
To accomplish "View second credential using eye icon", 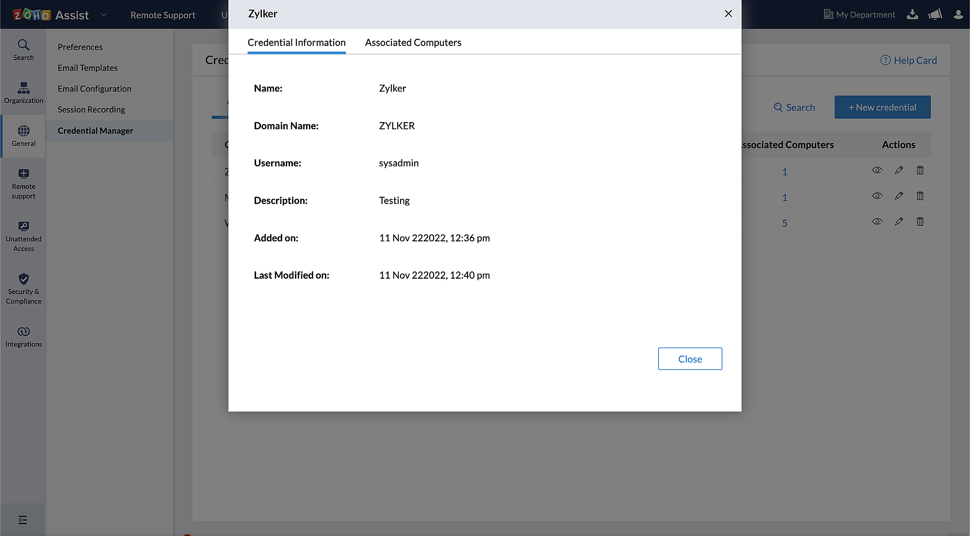I will [x=877, y=196].
